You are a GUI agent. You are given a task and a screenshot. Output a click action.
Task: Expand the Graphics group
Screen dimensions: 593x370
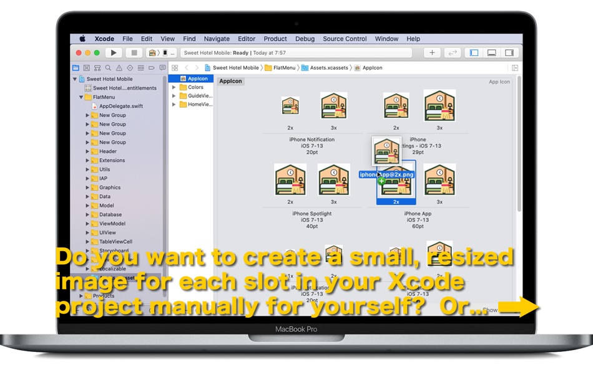coord(87,187)
